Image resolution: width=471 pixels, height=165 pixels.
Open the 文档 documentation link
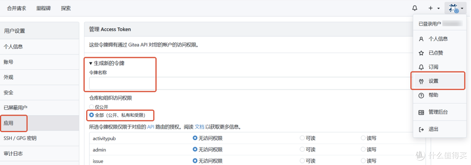pos(199,127)
